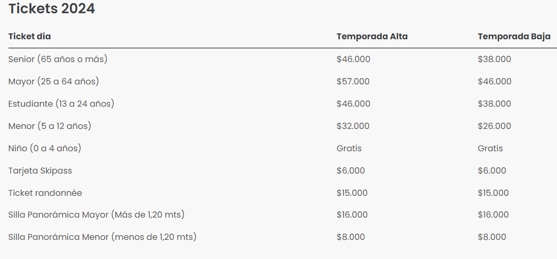Click Mayor (25 a 64 años) label
This screenshot has height=259, width=557.
tap(54, 82)
